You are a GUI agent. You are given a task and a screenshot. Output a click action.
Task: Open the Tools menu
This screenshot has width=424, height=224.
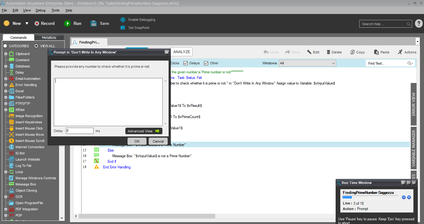coord(55,10)
